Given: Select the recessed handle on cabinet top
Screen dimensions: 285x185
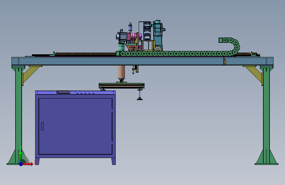Looking at the screenshot, I should click(x=63, y=92).
